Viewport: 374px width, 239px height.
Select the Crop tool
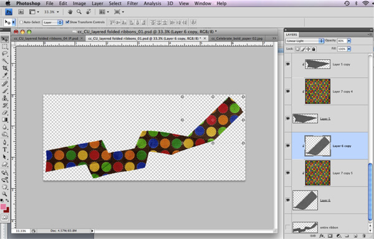(x=5, y=68)
